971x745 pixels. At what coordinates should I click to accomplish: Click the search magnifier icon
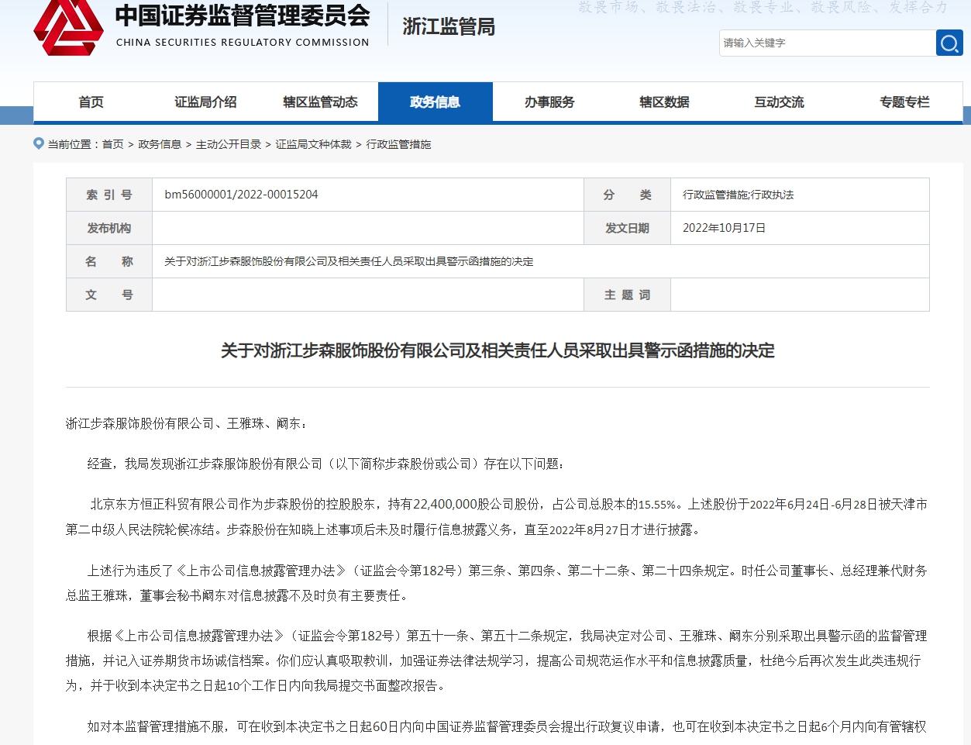click(949, 43)
